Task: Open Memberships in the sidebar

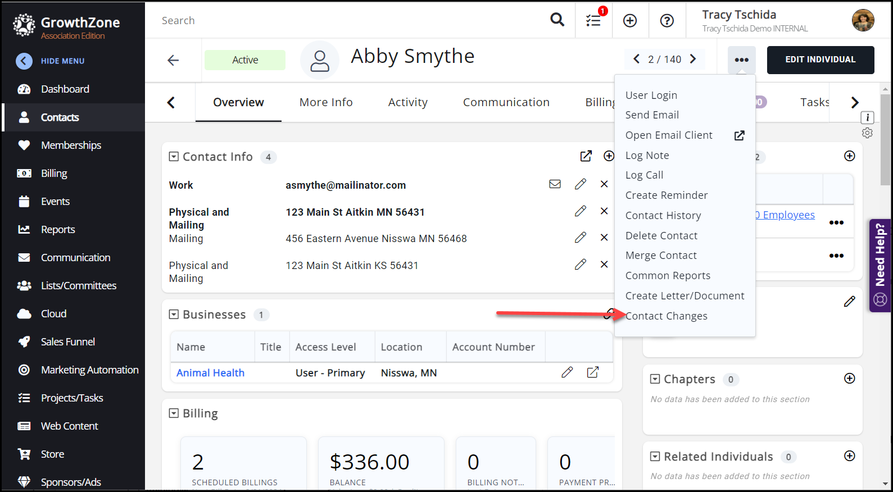Action: [x=71, y=145]
